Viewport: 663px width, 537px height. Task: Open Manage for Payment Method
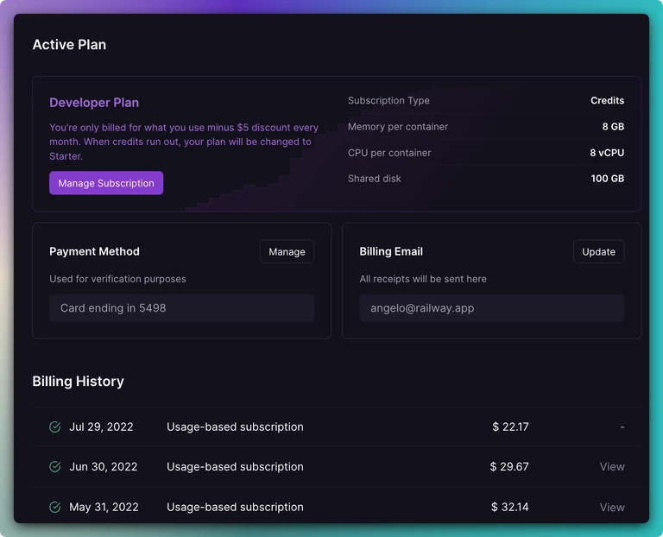tap(287, 251)
